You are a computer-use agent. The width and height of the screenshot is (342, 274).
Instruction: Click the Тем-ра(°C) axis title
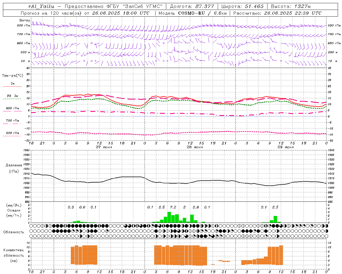[13, 76]
